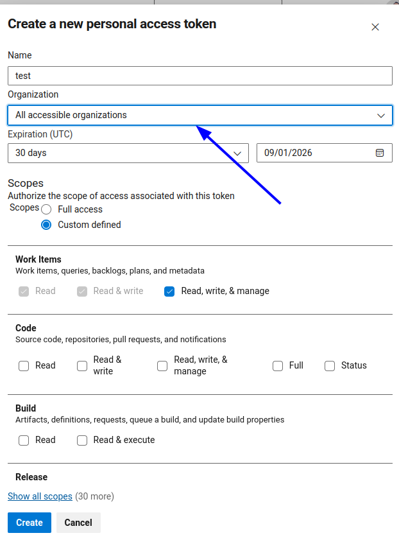The width and height of the screenshot is (399, 540).
Task: Uncheck Work Items Read, write, & manage
Action: pos(169,292)
